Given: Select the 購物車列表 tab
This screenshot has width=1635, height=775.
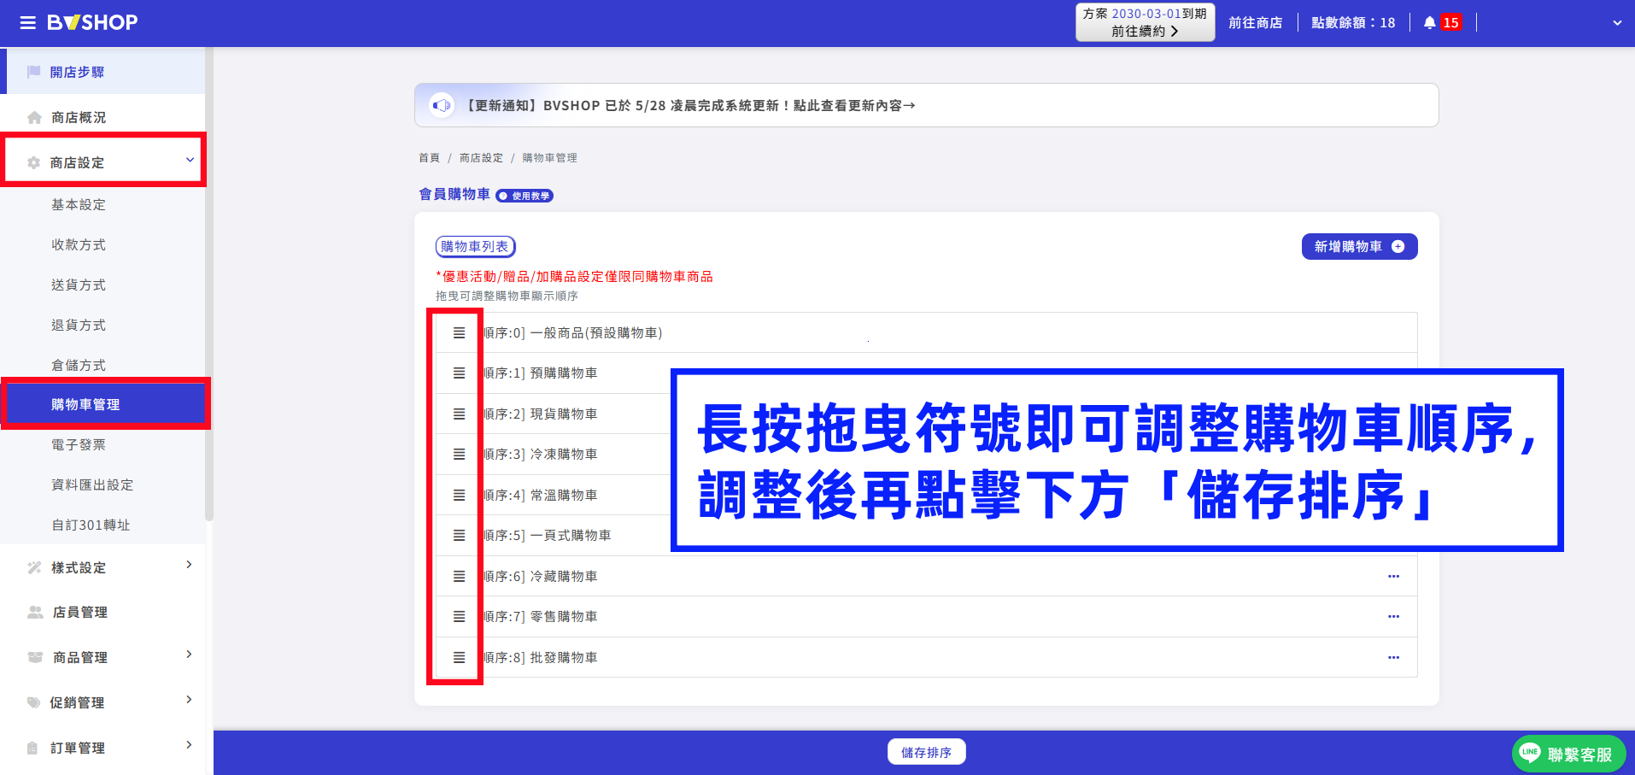Looking at the screenshot, I should (x=475, y=246).
